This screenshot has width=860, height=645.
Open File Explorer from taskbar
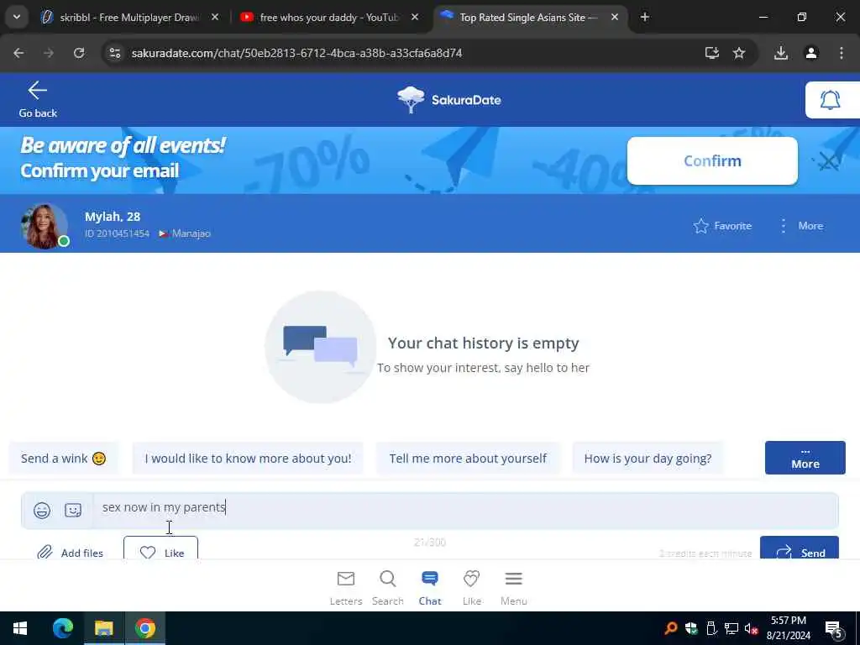coord(103,628)
